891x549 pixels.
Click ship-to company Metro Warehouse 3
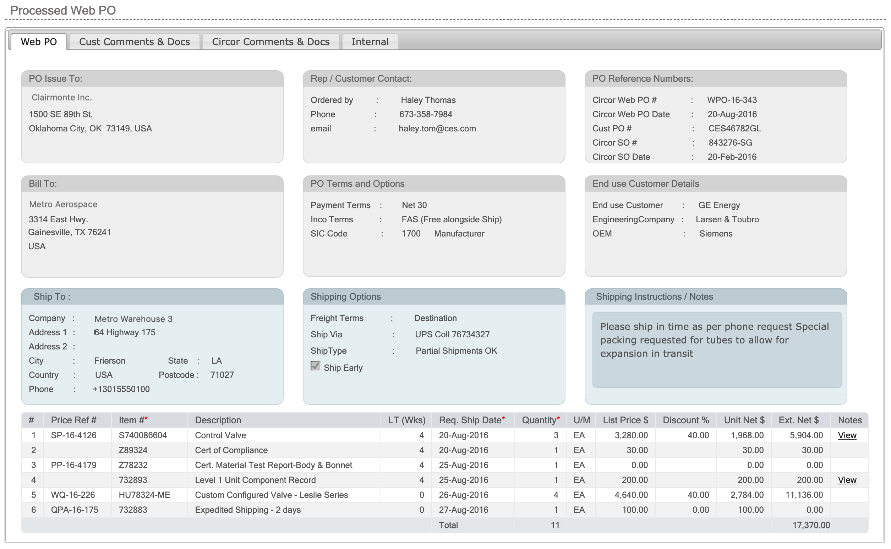(133, 319)
